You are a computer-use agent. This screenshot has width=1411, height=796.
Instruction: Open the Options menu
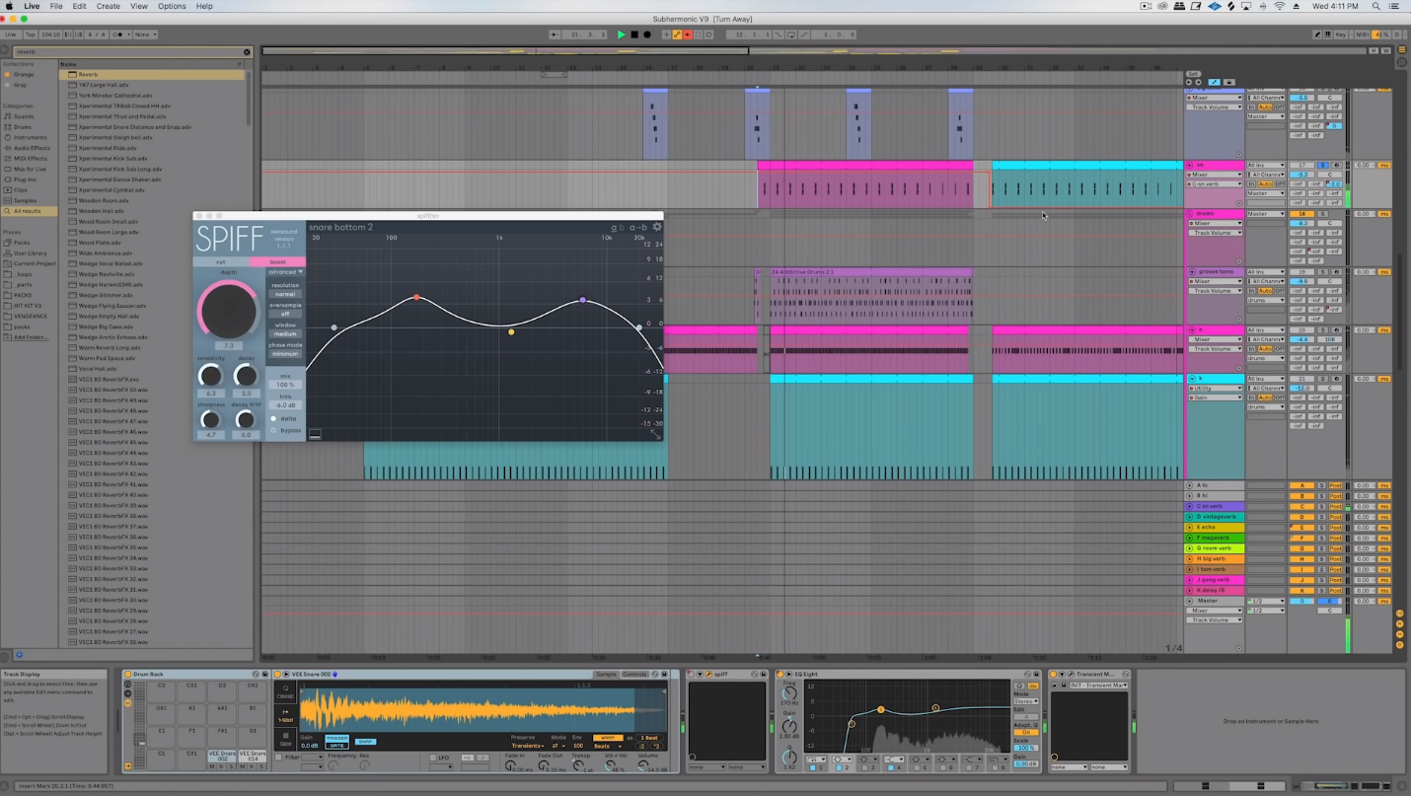click(x=172, y=6)
